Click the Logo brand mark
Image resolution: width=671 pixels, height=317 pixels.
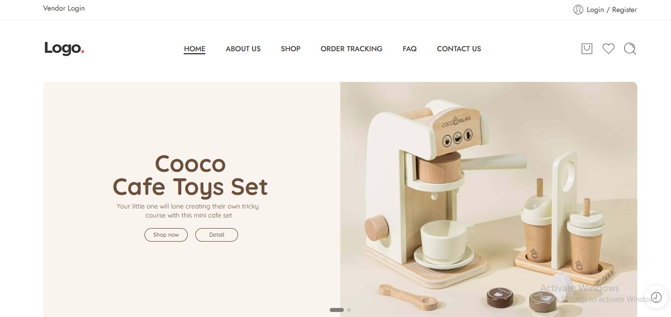pos(64,48)
